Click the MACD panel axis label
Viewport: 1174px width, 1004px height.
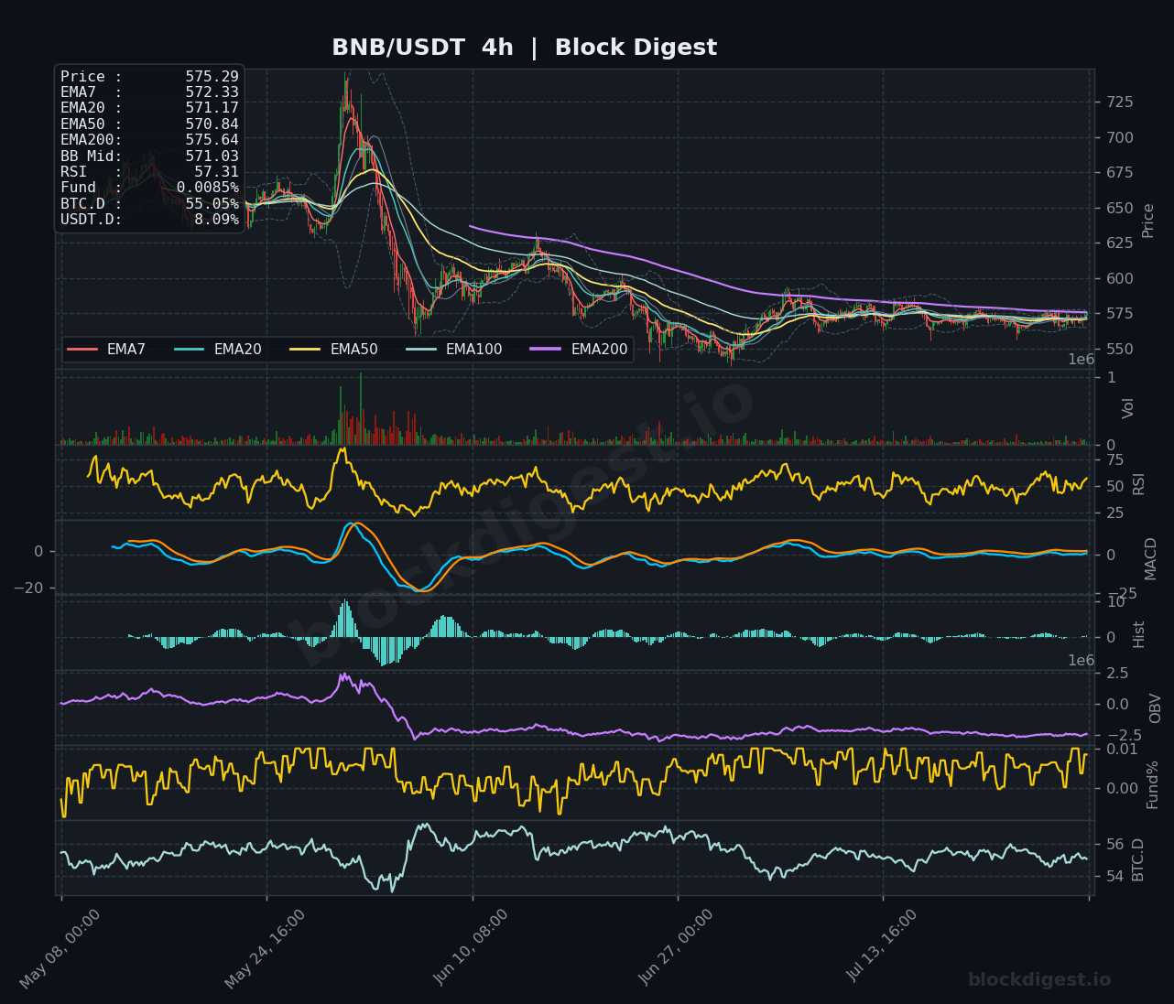pyautogui.click(x=1151, y=558)
